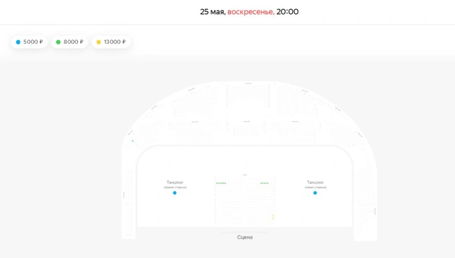Click the green dot in 8000 ₽ chip
Screen dimensions: 455x258
click(x=58, y=42)
